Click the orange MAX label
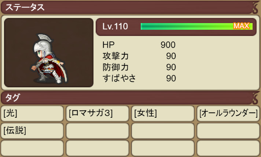The height and width of the screenshot is (157, 261). point(242,26)
